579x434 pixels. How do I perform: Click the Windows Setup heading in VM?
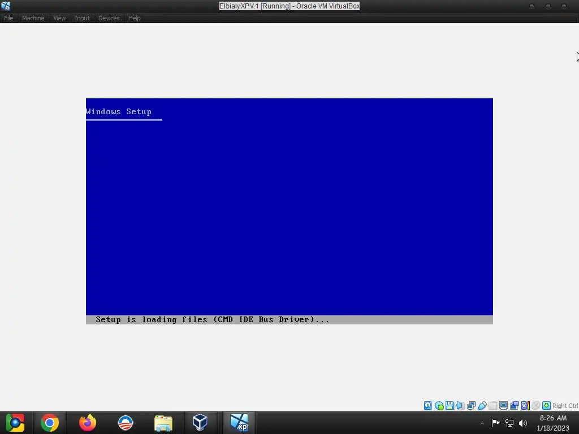pos(119,111)
